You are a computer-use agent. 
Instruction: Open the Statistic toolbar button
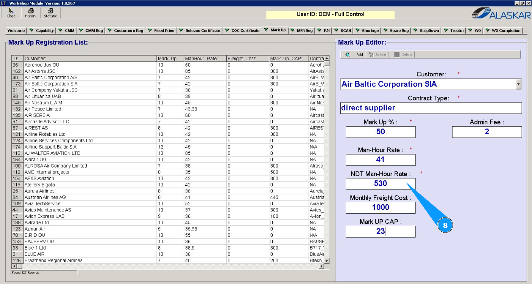50,13
